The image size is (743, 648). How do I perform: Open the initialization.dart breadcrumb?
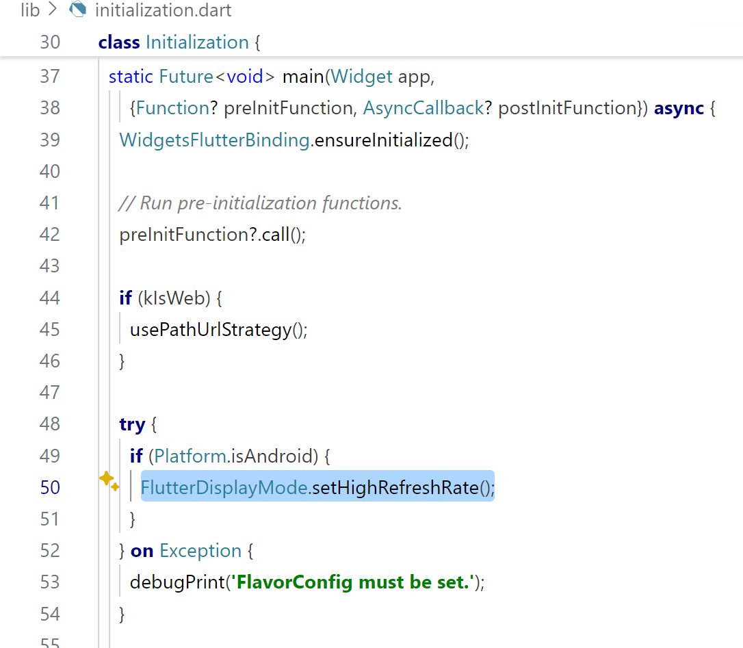164,10
